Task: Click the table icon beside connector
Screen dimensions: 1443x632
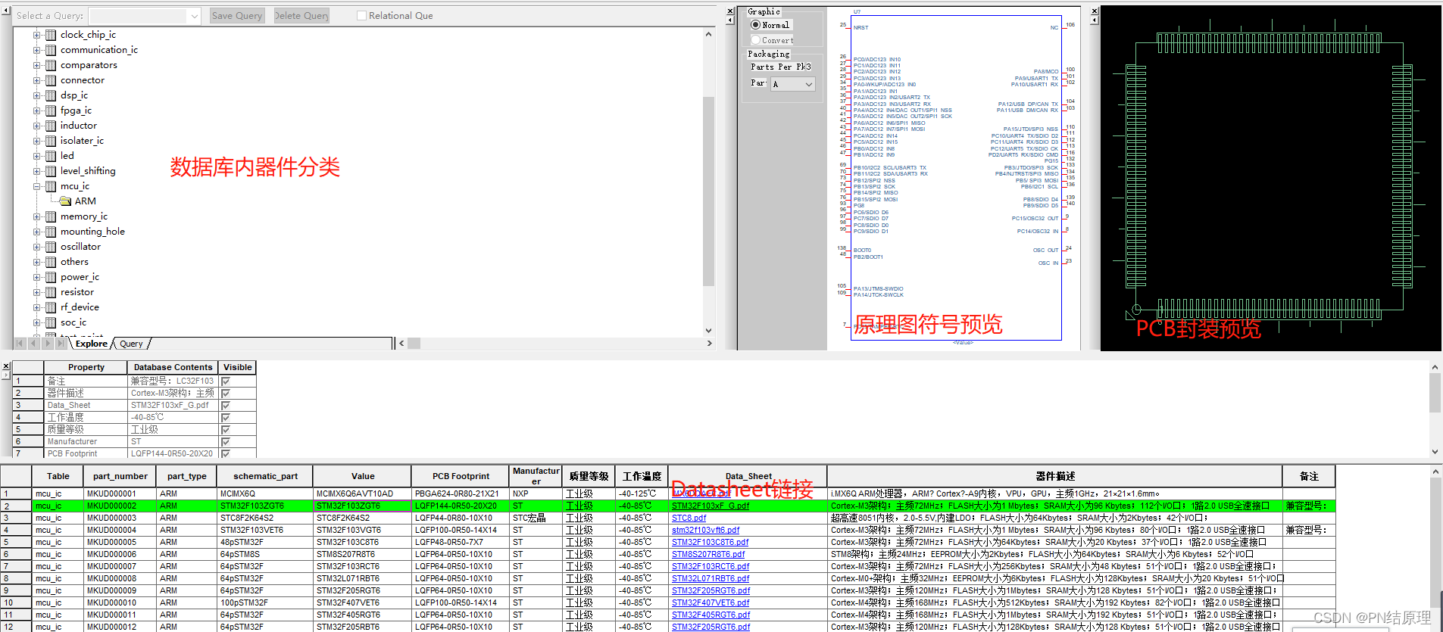Action: click(x=51, y=80)
